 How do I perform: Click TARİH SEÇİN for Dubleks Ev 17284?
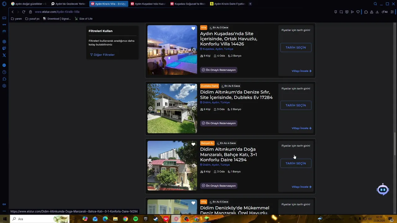296,105
